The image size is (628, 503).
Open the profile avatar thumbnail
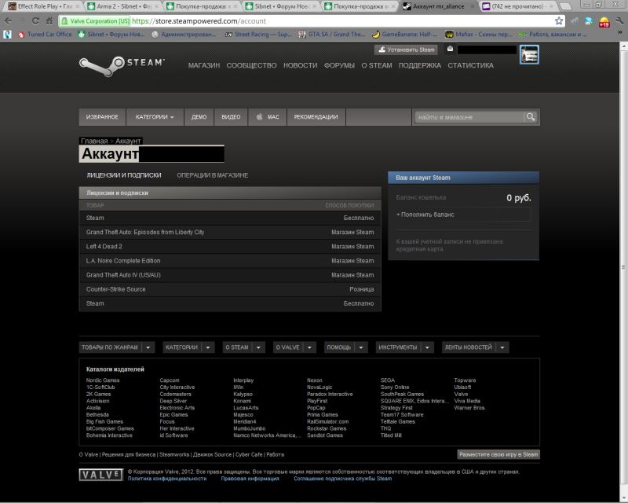pos(529,54)
